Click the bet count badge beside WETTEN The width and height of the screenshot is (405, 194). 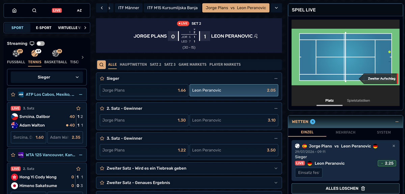click(313, 122)
